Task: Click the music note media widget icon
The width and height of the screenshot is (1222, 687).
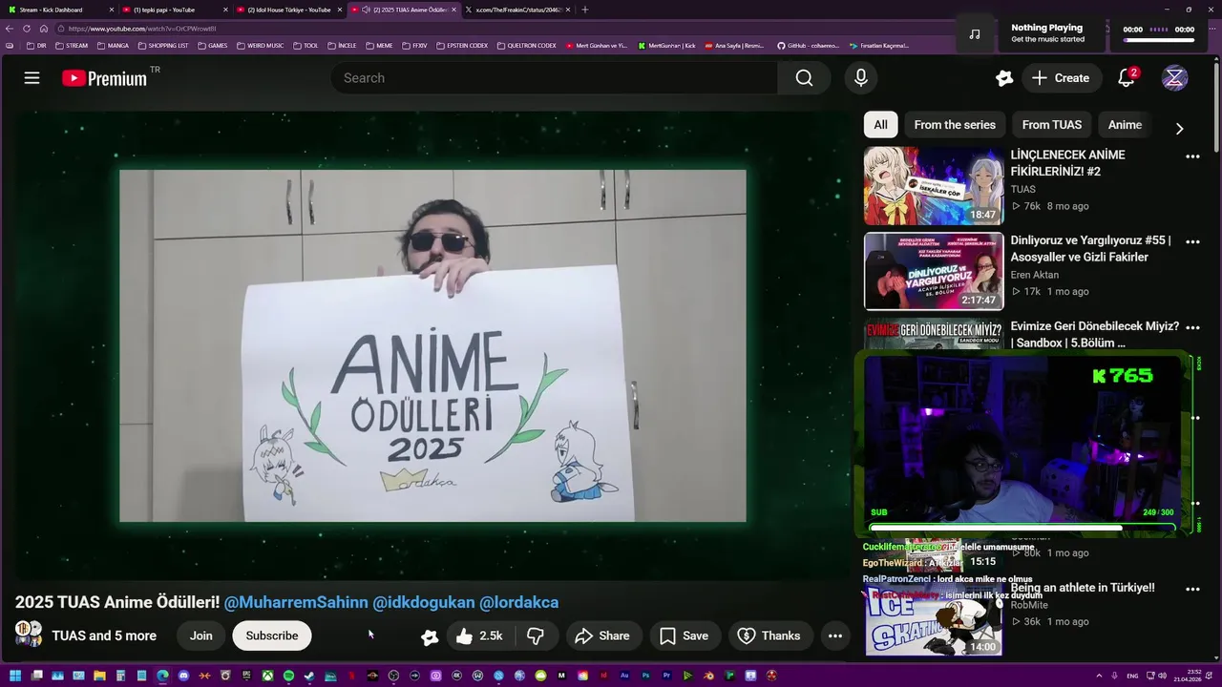Action: 974,33
